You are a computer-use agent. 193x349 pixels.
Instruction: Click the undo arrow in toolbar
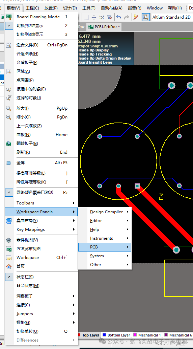point(119,17)
